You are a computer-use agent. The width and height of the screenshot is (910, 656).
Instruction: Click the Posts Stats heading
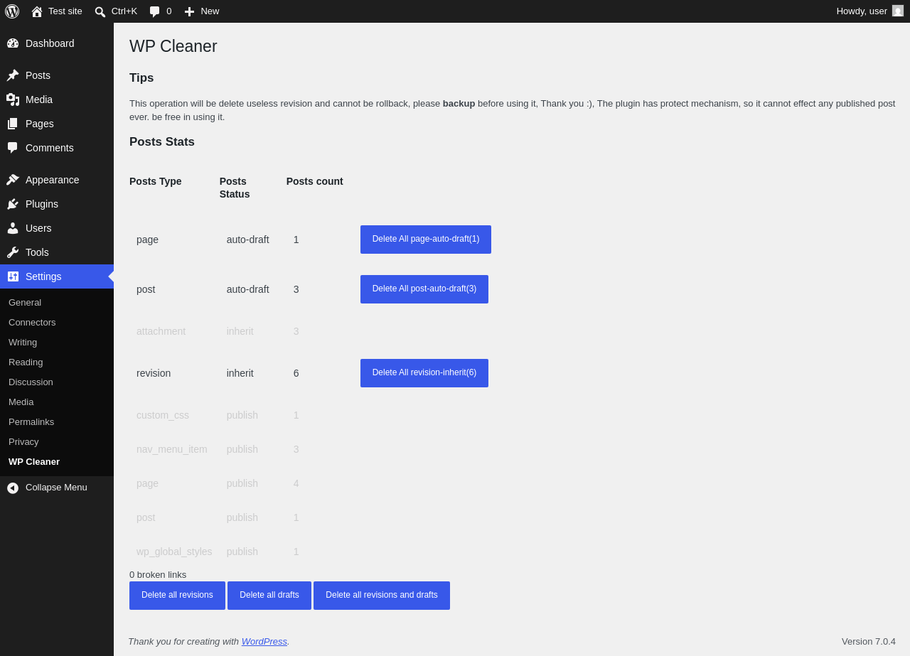coord(162,142)
